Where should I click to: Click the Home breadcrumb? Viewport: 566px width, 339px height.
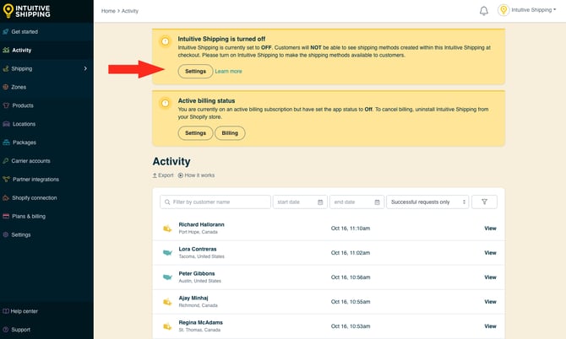click(108, 11)
